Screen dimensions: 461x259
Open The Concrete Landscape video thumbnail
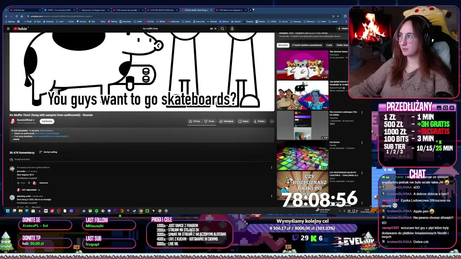click(x=303, y=125)
